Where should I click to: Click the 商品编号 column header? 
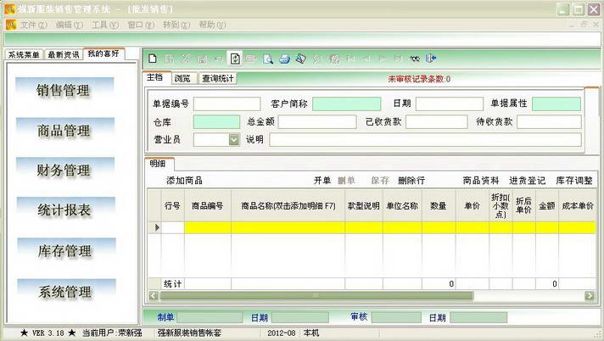pyautogui.click(x=208, y=206)
